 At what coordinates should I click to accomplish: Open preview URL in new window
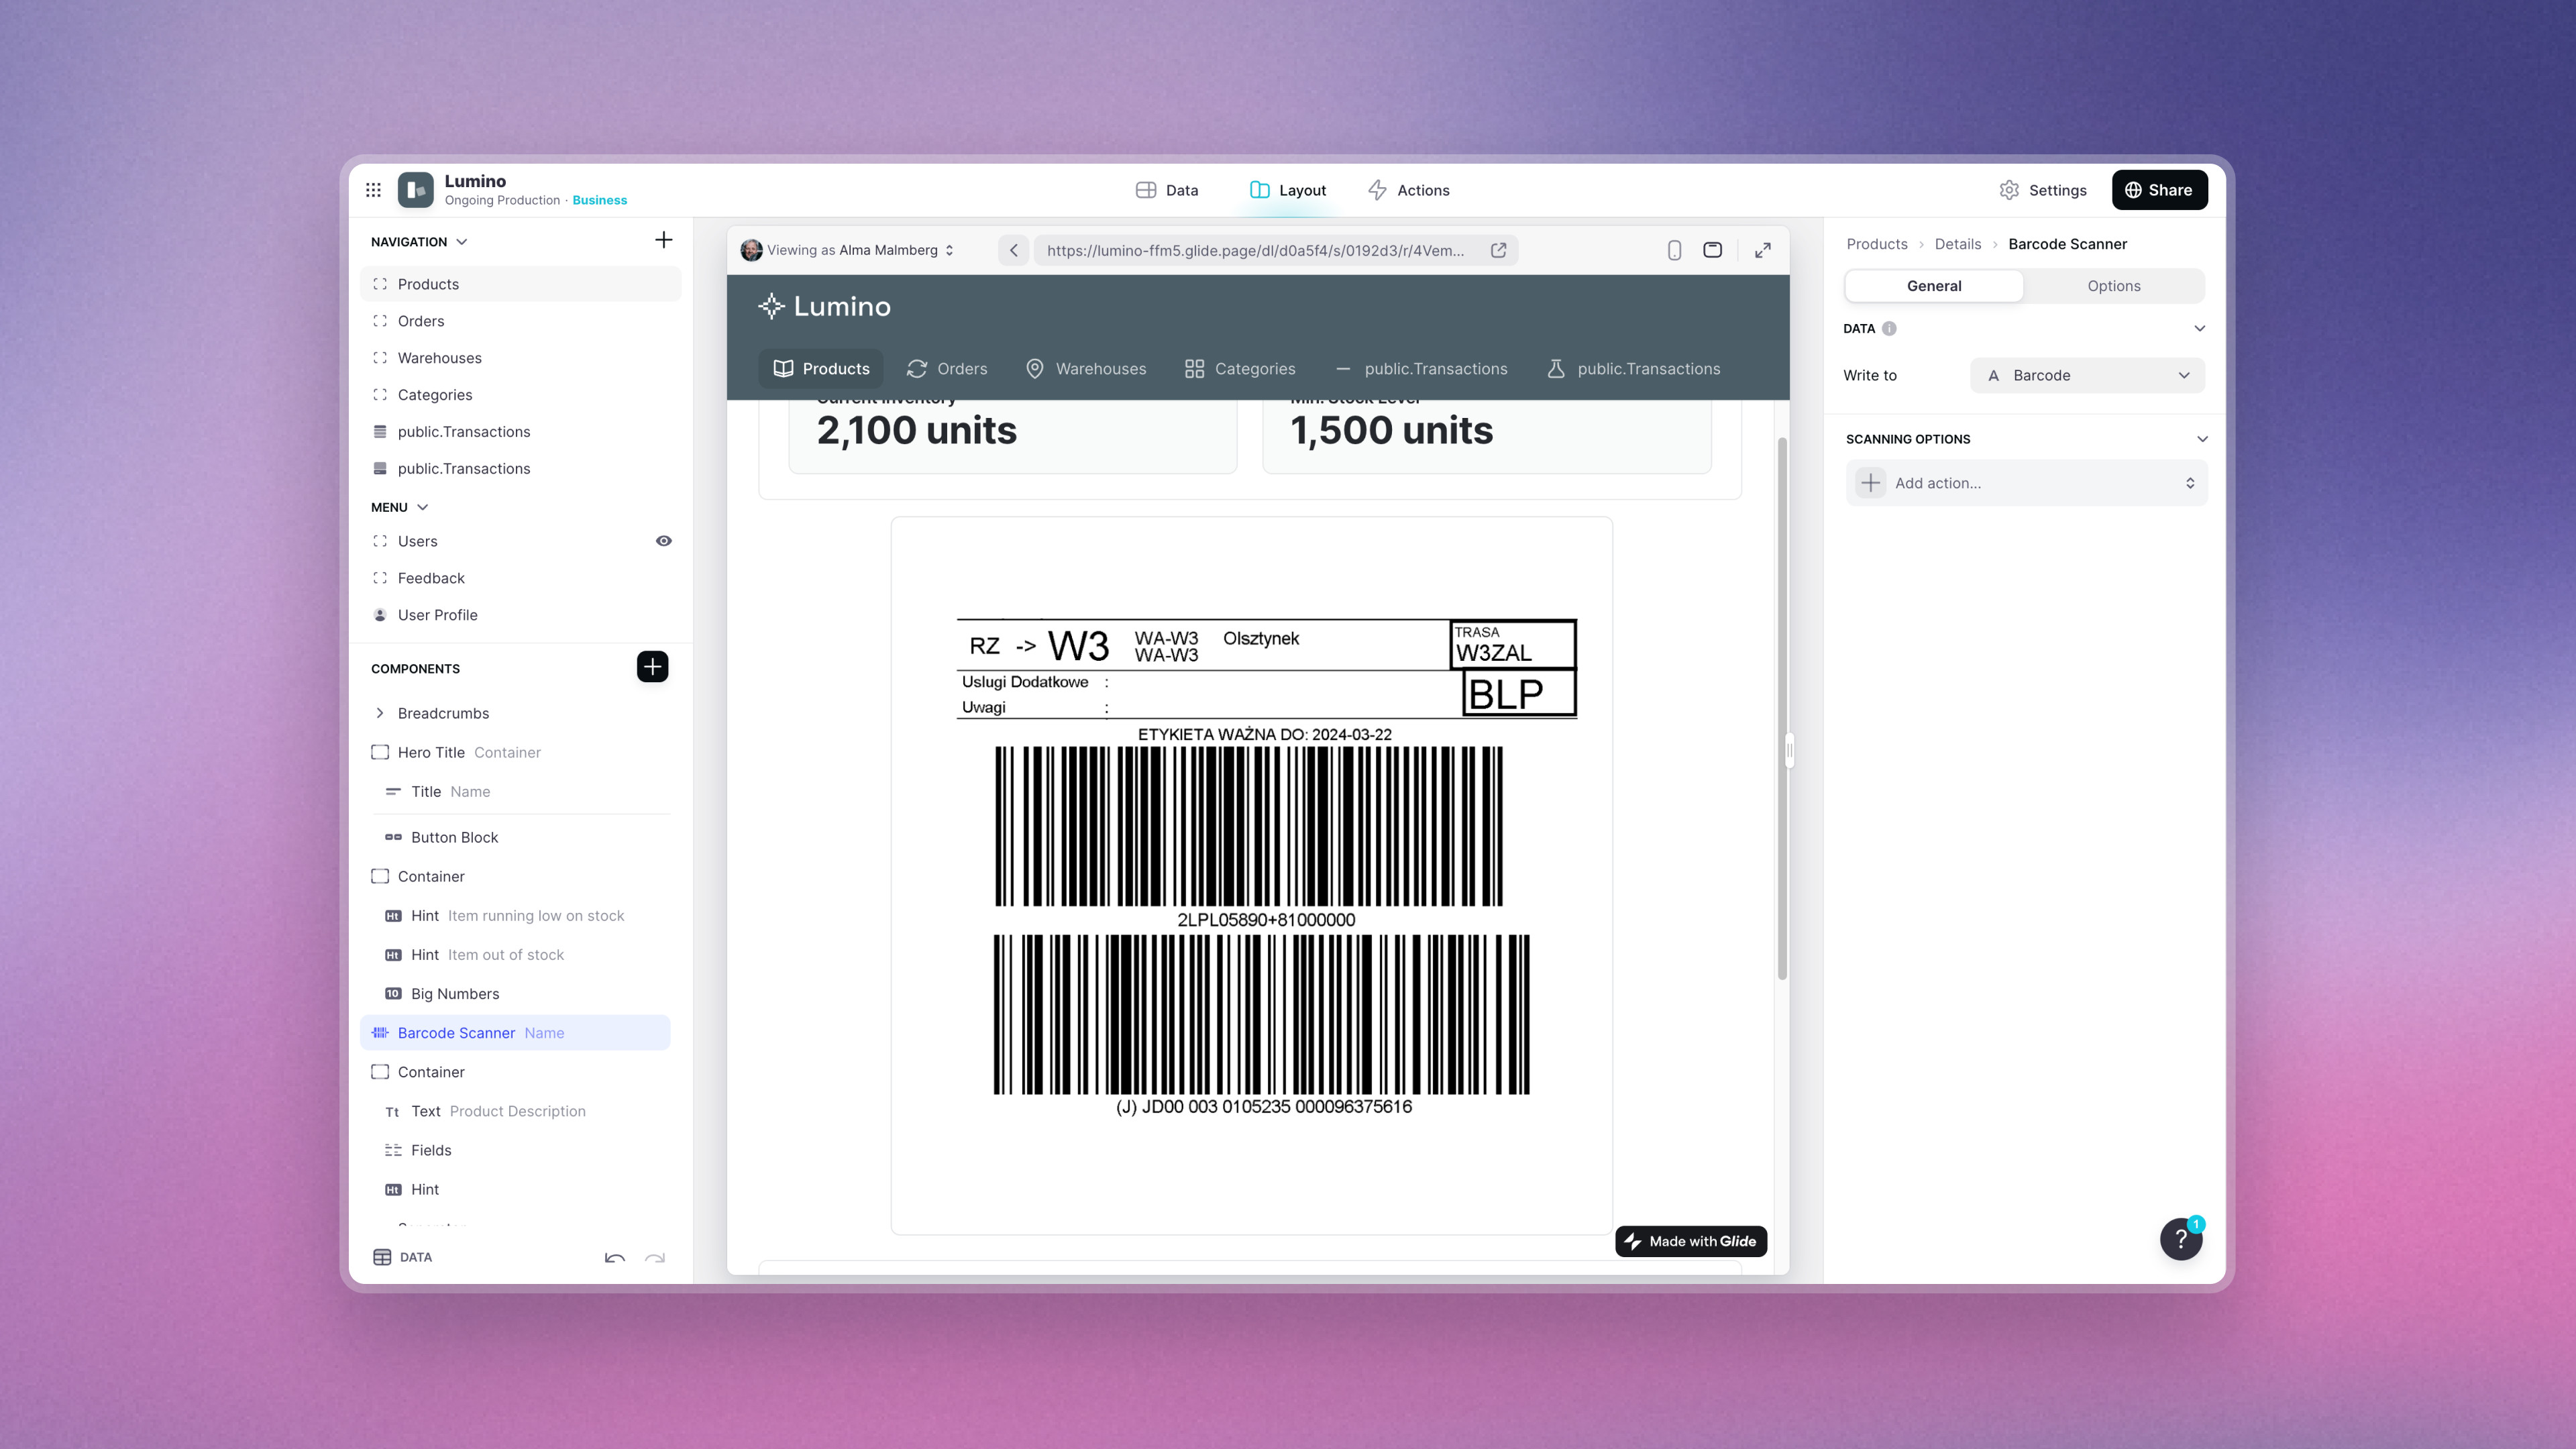[1498, 250]
